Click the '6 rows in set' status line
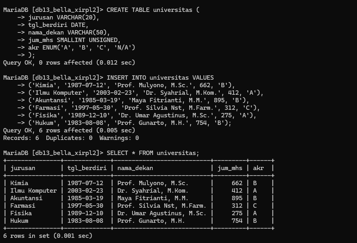The image size is (357, 243). click(x=48, y=236)
